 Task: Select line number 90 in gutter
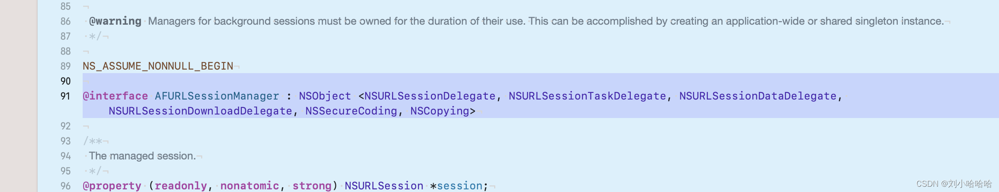65,81
